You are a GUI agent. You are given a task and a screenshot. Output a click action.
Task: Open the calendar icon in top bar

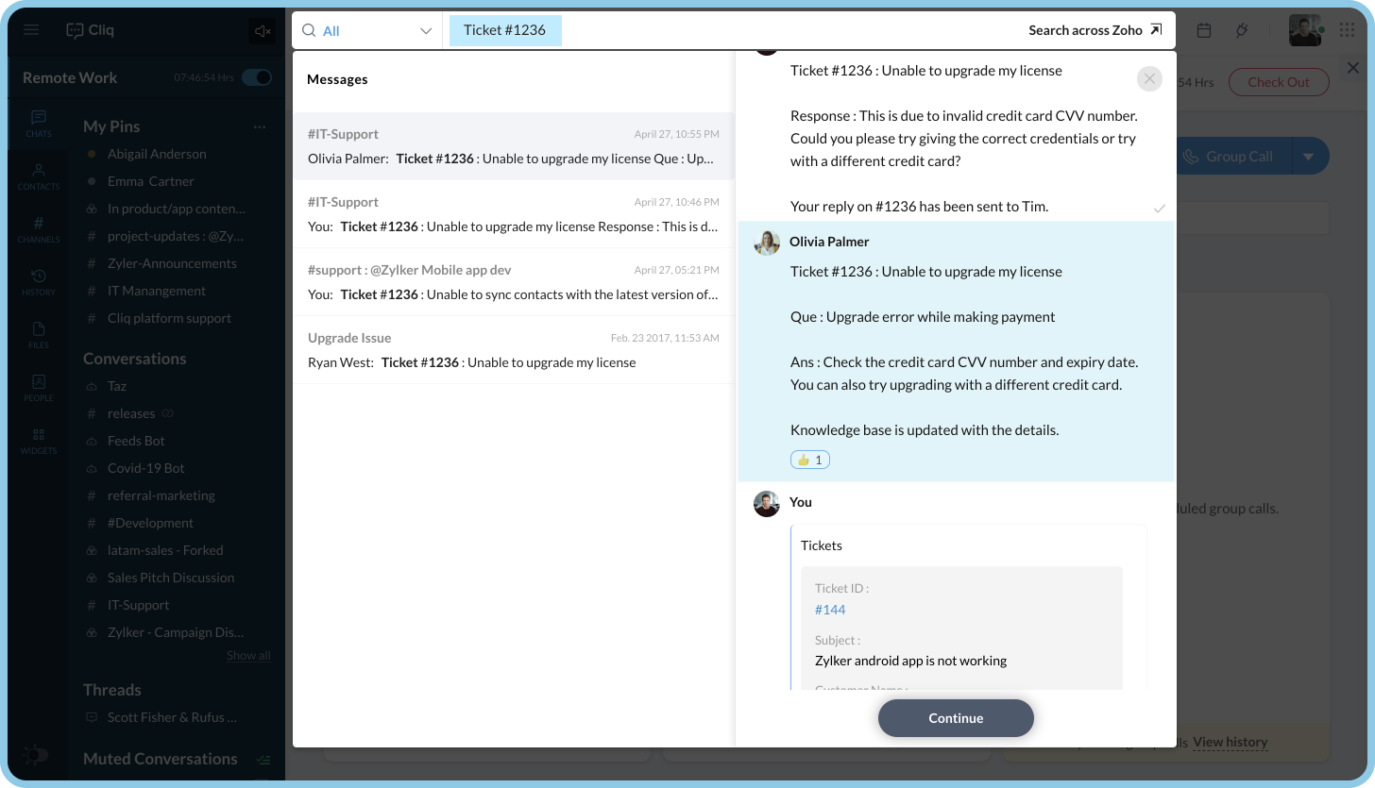click(1204, 30)
